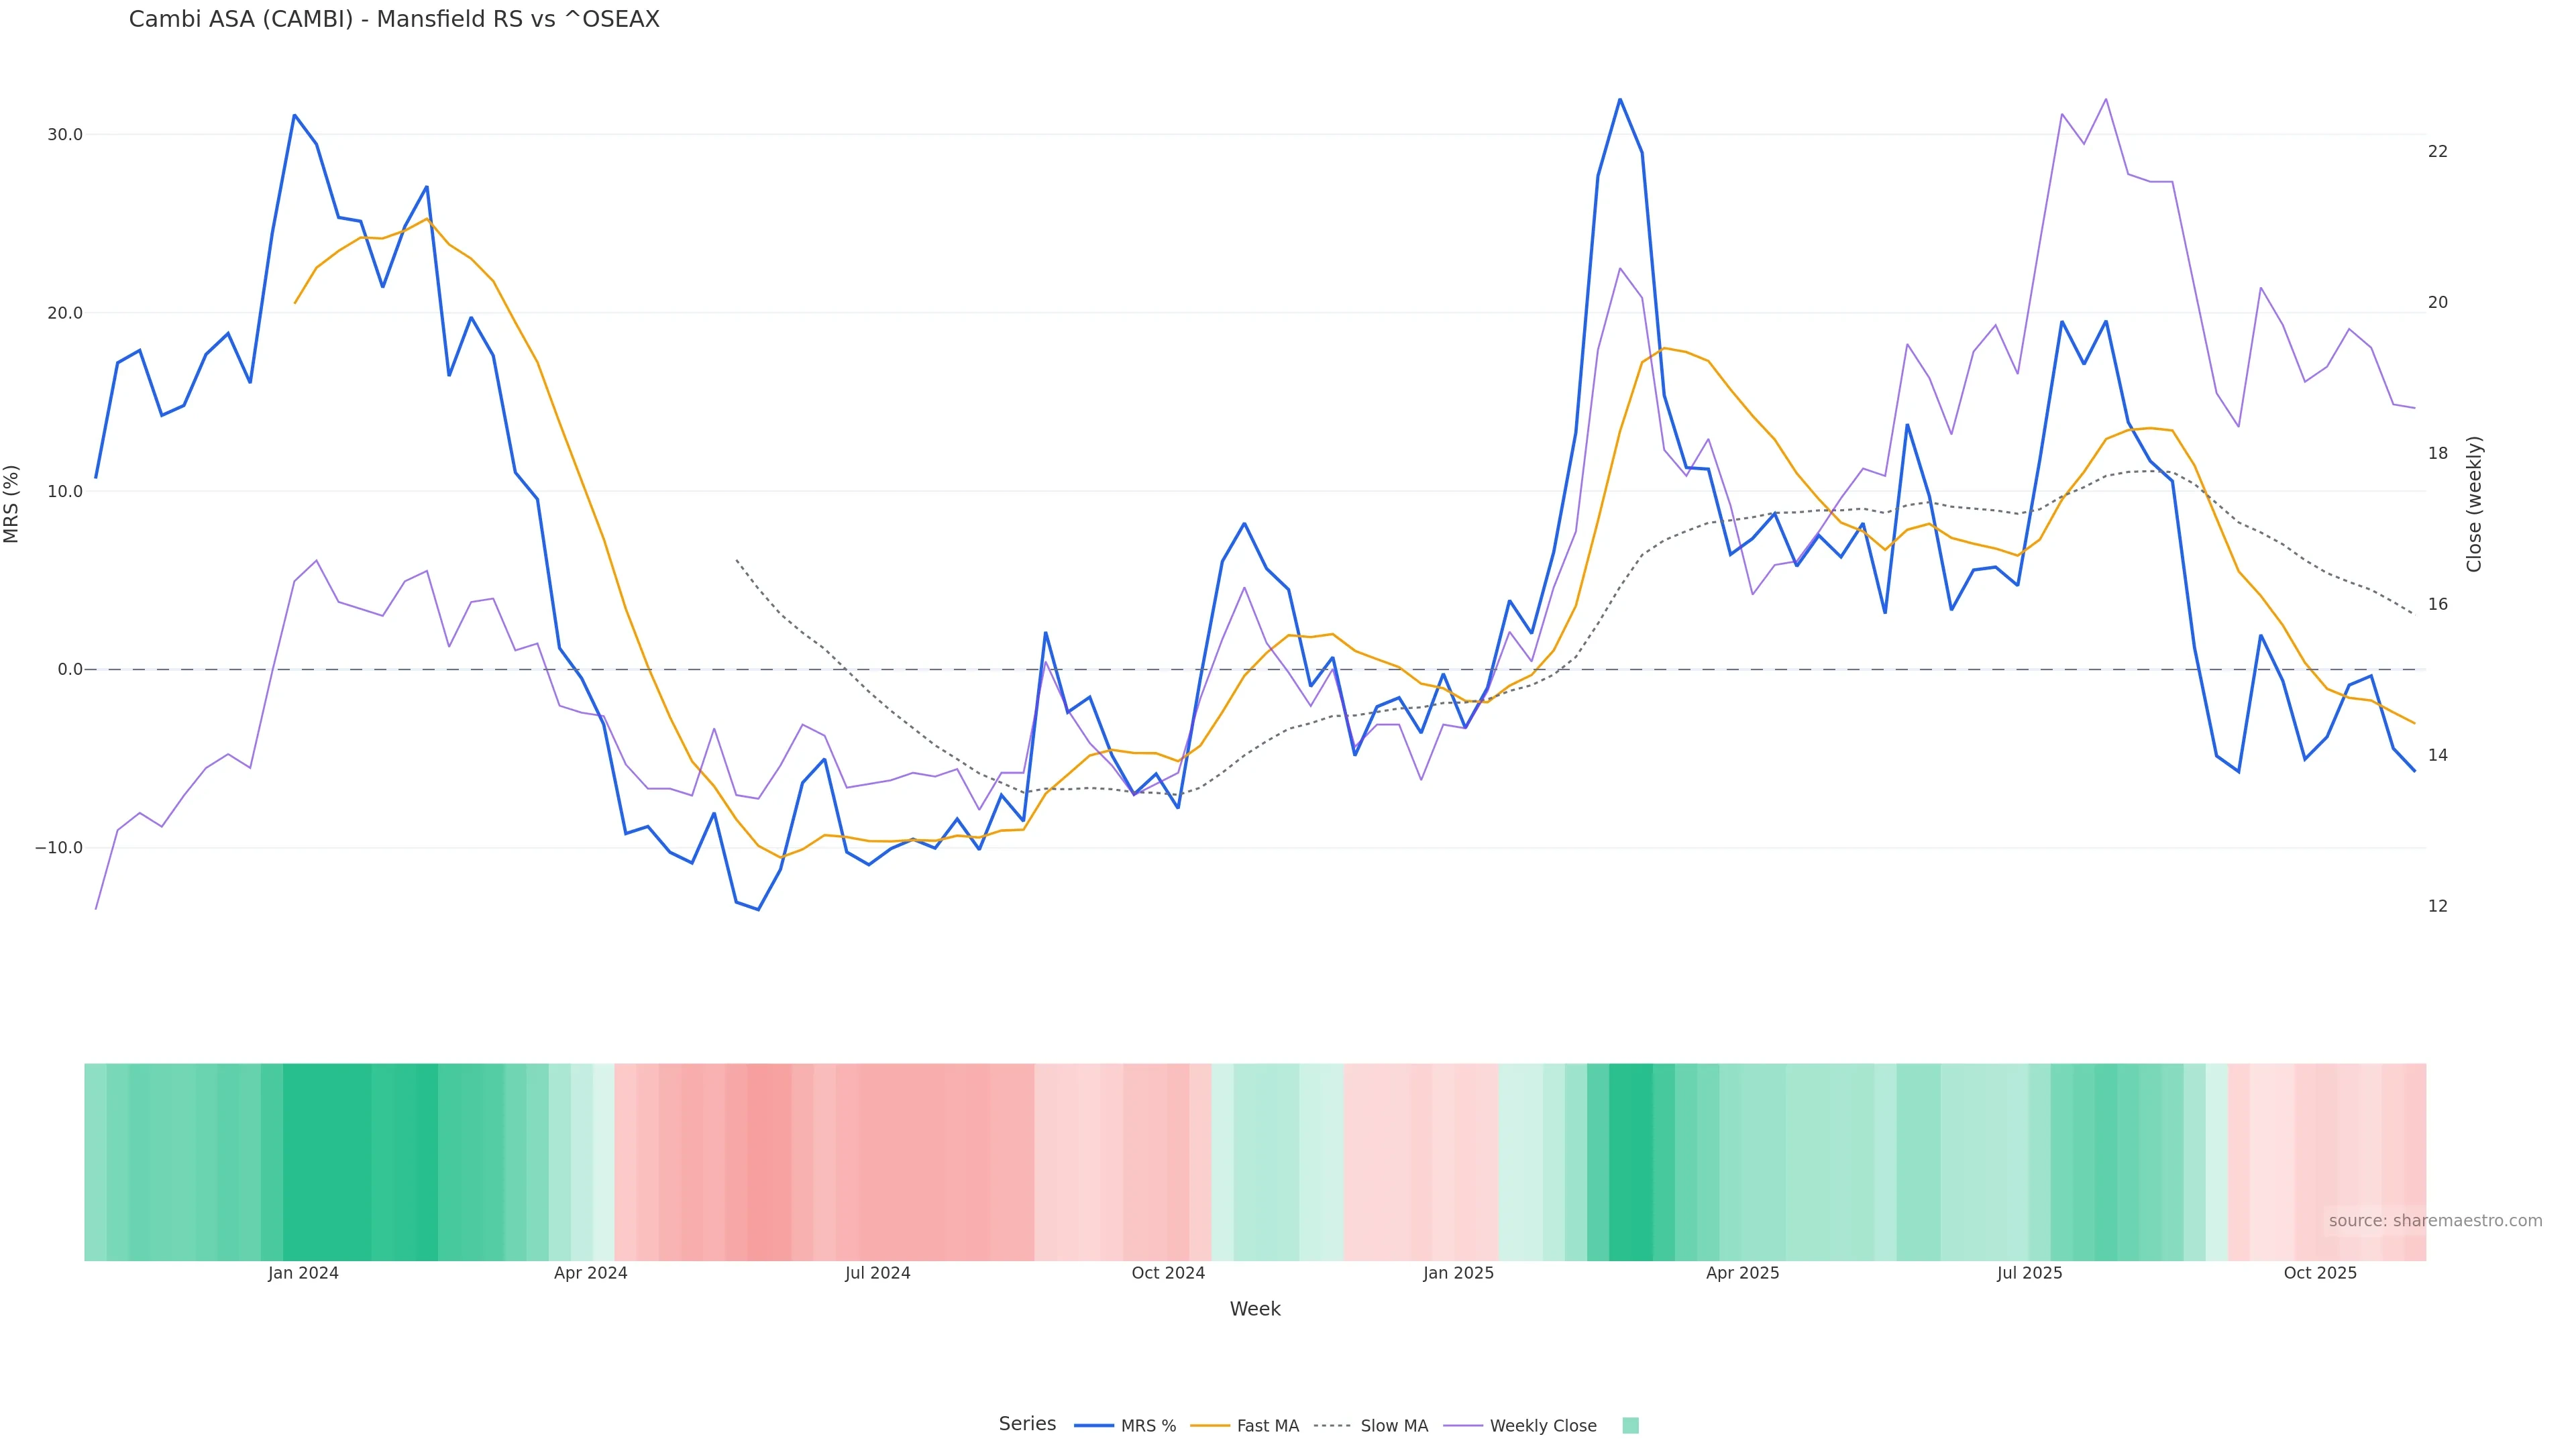Image resolution: width=2576 pixels, height=1449 pixels.
Task: Click the green legend color swatch
Action: coord(1630,1426)
